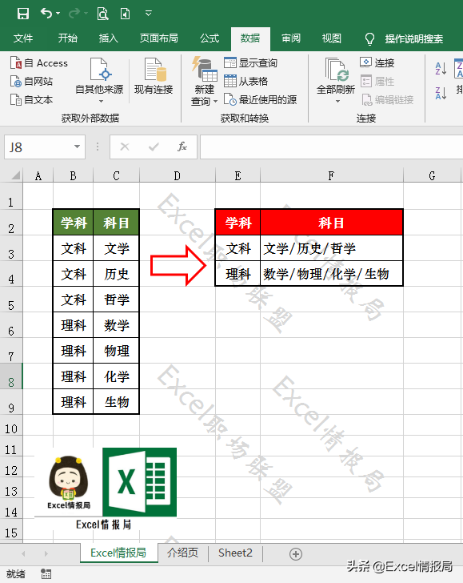
Task: Click the green 学科 header cell
Action: [73, 223]
